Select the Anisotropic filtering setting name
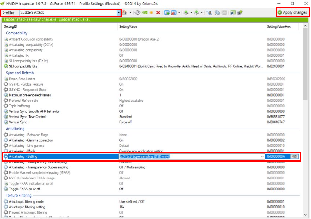 [27, 207]
